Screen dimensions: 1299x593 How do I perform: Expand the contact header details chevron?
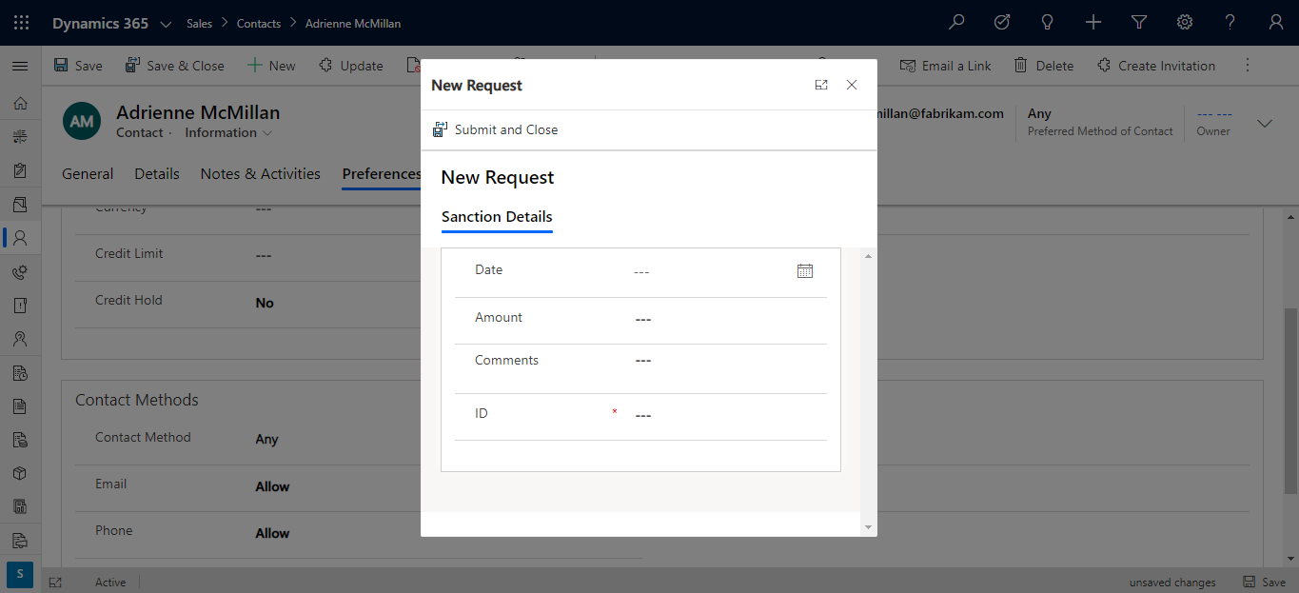(x=1264, y=123)
